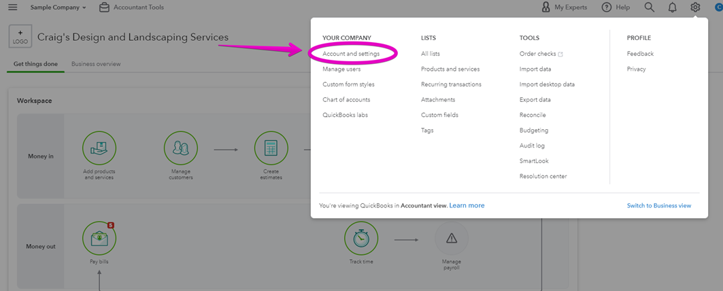Switch to Get things done tab
Screen dimensions: 723x291
(x=35, y=64)
